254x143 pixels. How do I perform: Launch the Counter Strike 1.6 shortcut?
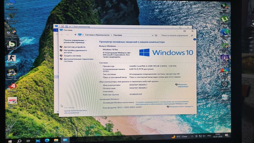click(12, 60)
